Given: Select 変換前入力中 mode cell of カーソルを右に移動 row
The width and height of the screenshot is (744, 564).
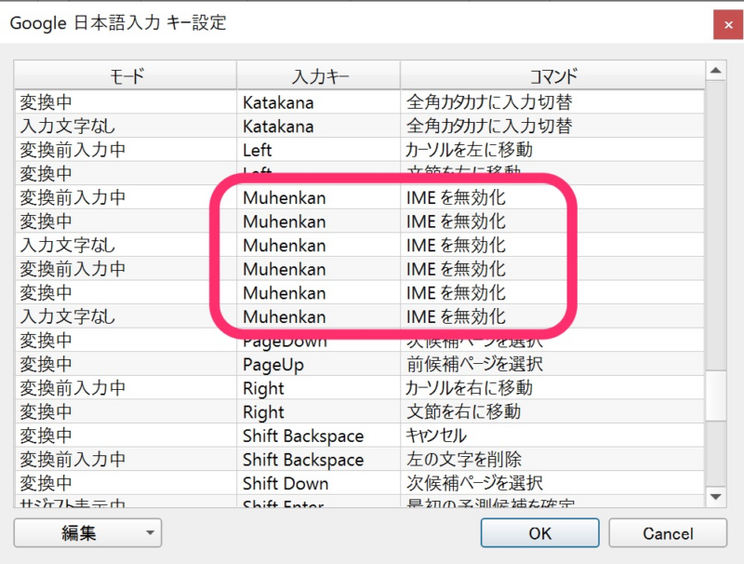Looking at the screenshot, I should tap(126, 388).
